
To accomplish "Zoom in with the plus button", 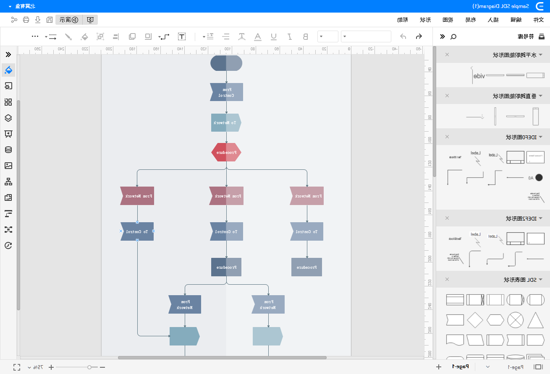I will tap(51, 367).
